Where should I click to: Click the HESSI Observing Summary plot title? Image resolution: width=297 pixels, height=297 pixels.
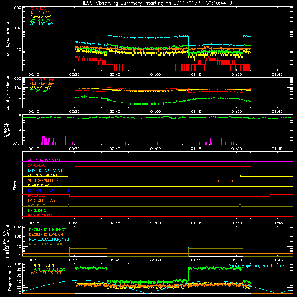(x=157, y=3)
